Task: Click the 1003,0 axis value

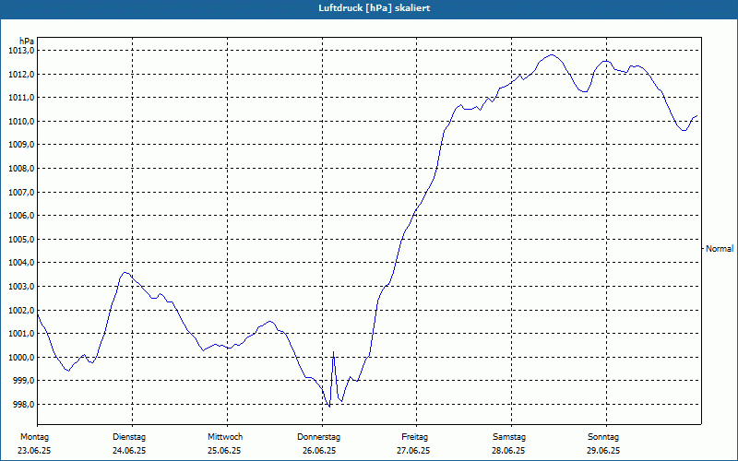Action: (x=21, y=287)
